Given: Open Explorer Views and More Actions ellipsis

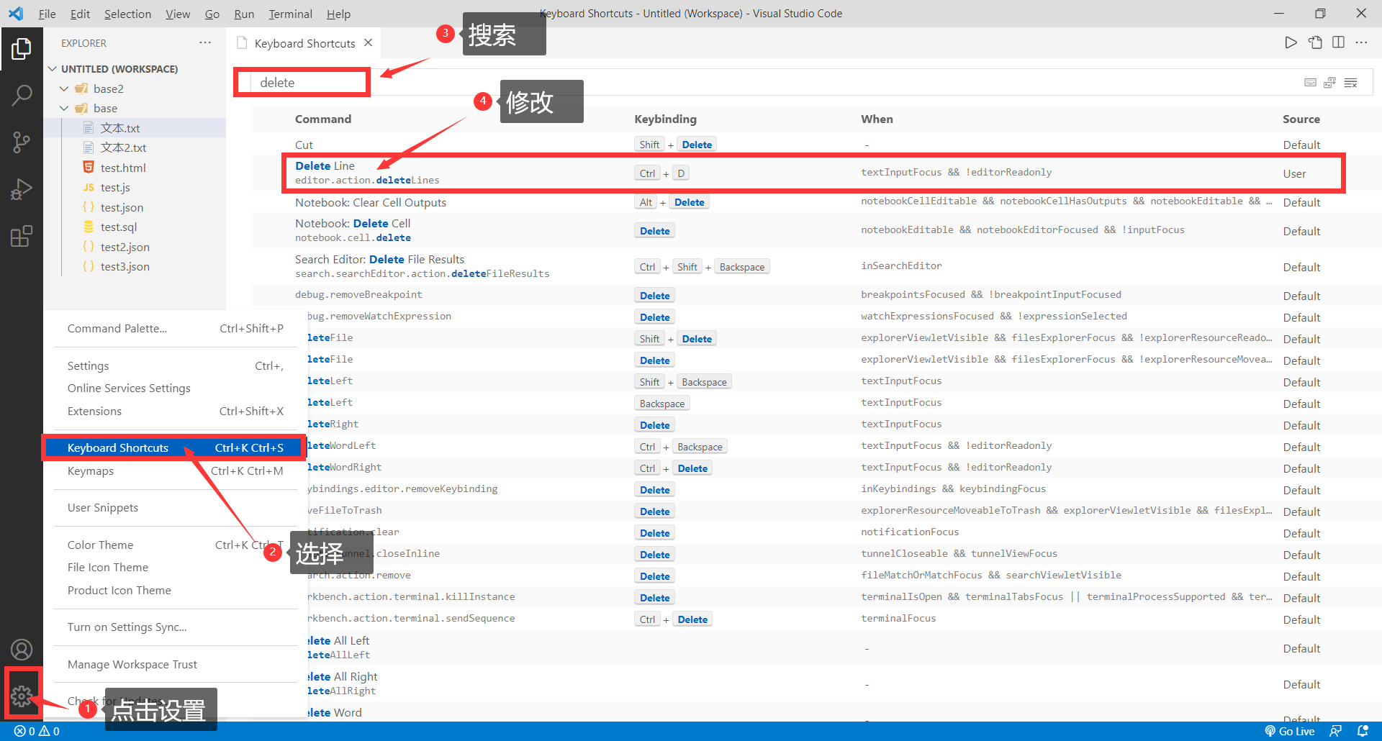Looking at the screenshot, I should (x=205, y=42).
